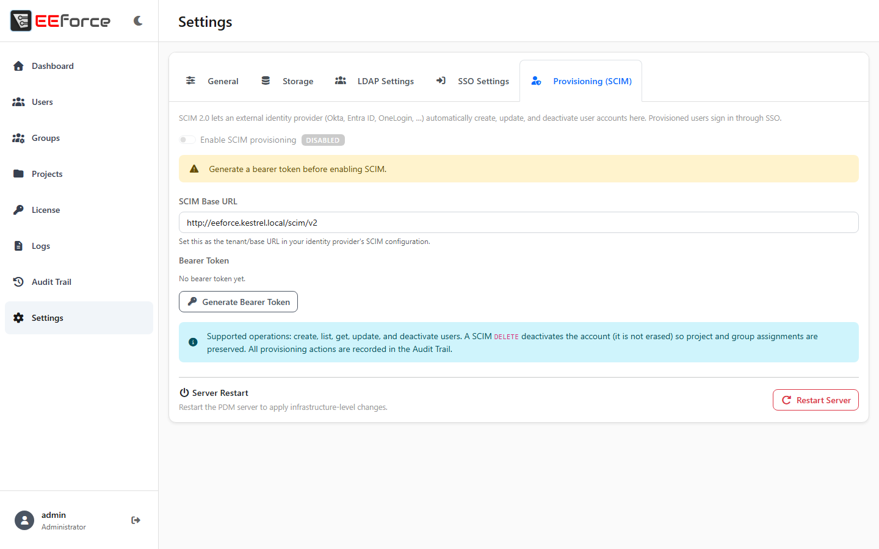Click the key icon in Generate button
Viewport: 879px width, 549px height.
pyautogui.click(x=192, y=301)
